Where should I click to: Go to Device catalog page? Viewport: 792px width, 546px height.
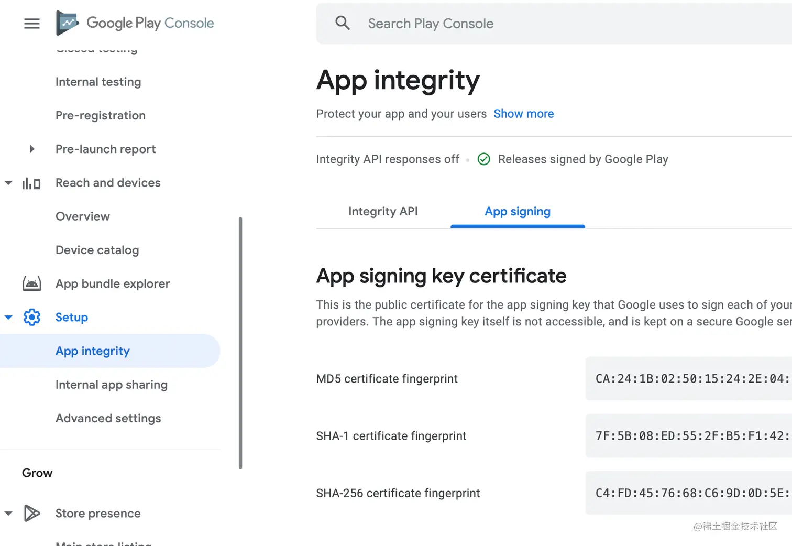(x=97, y=250)
